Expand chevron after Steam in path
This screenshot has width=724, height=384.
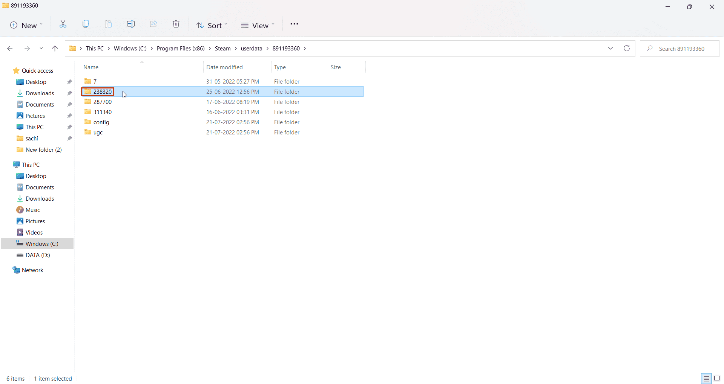coord(236,49)
